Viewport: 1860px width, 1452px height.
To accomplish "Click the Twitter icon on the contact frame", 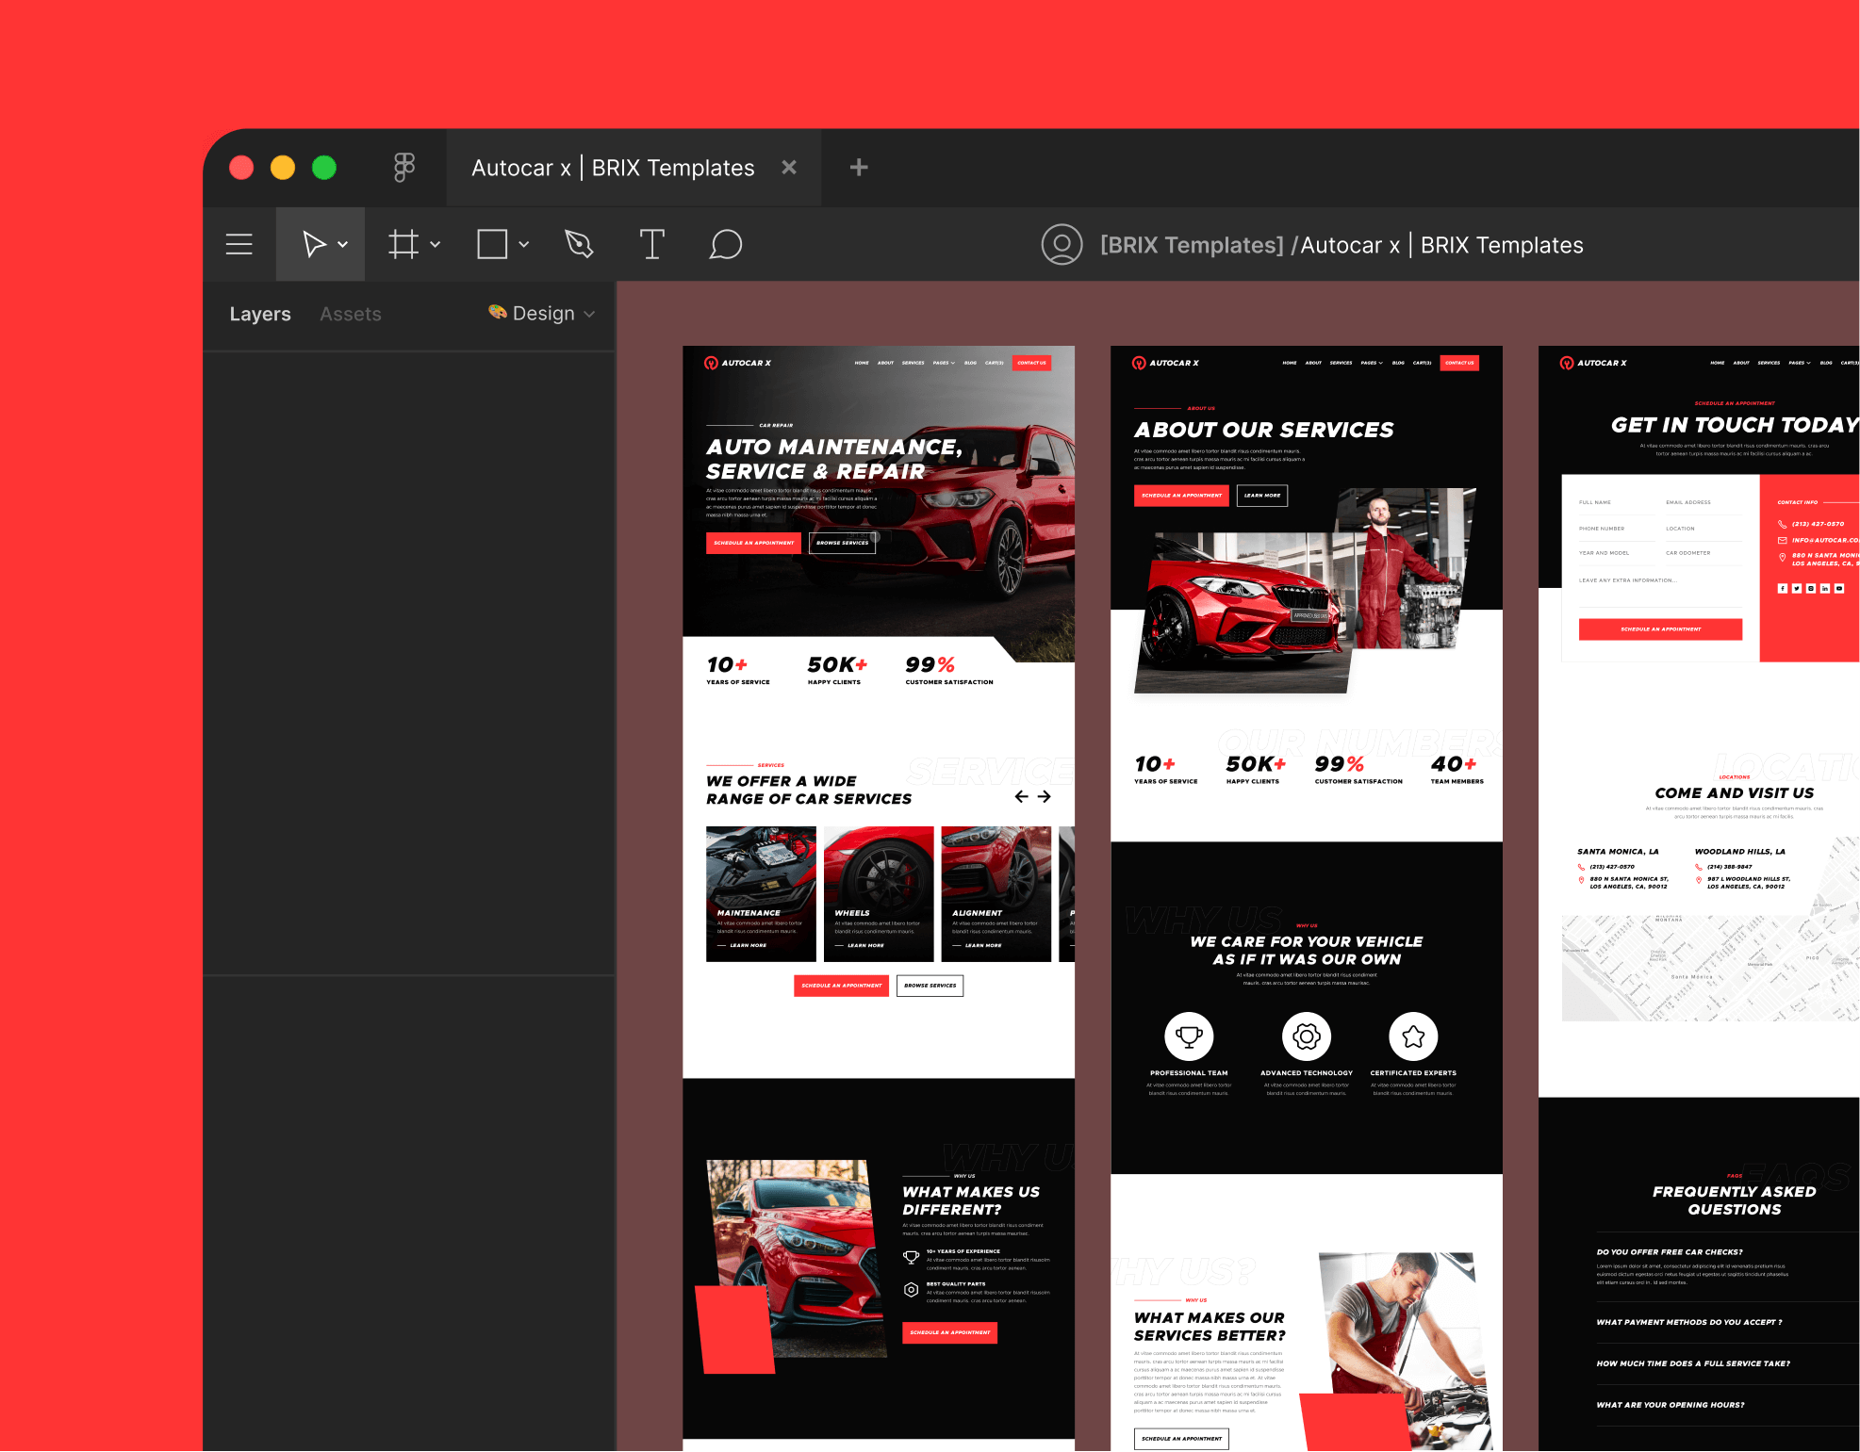I will (1797, 587).
